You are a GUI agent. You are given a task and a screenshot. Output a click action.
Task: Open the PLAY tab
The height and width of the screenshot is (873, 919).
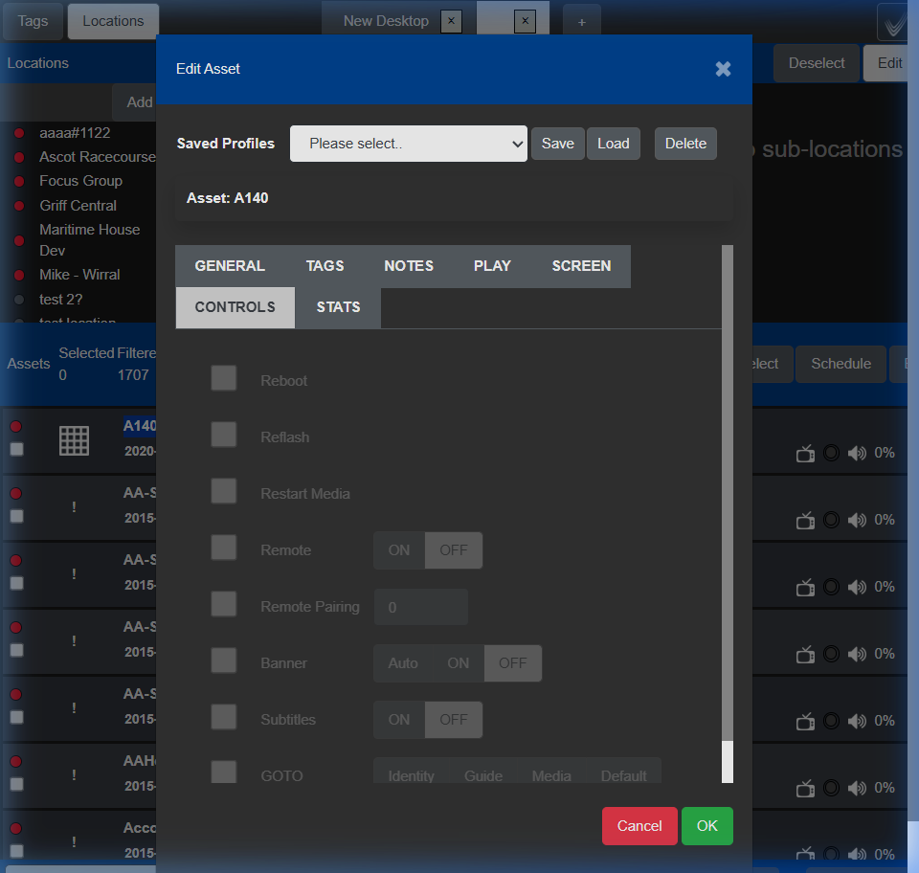(x=492, y=266)
